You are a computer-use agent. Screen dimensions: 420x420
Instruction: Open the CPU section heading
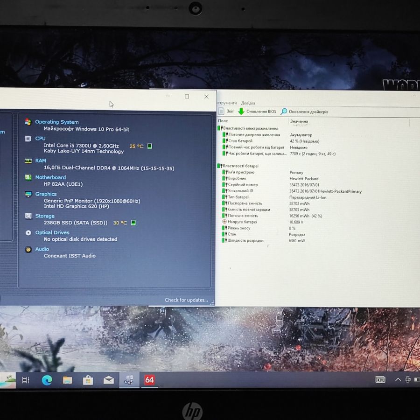pyautogui.click(x=40, y=139)
